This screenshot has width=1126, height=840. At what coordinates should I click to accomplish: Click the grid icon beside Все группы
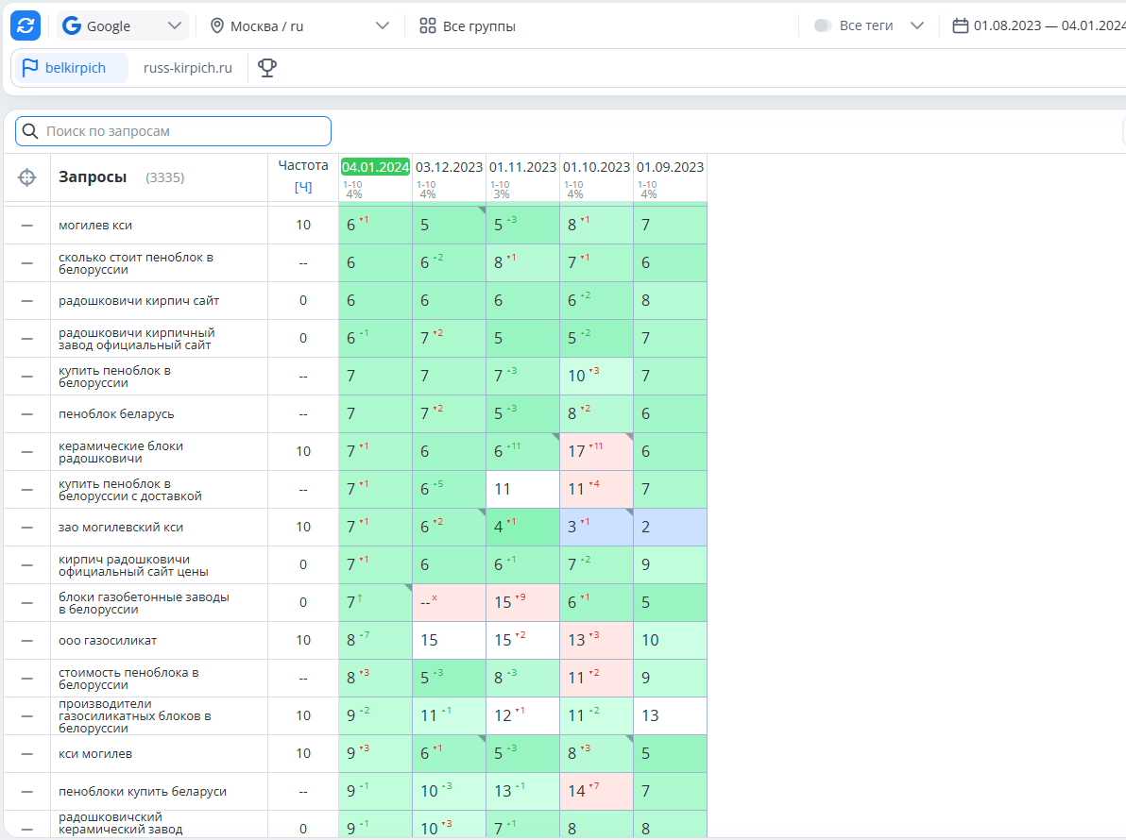pyautogui.click(x=427, y=25)
